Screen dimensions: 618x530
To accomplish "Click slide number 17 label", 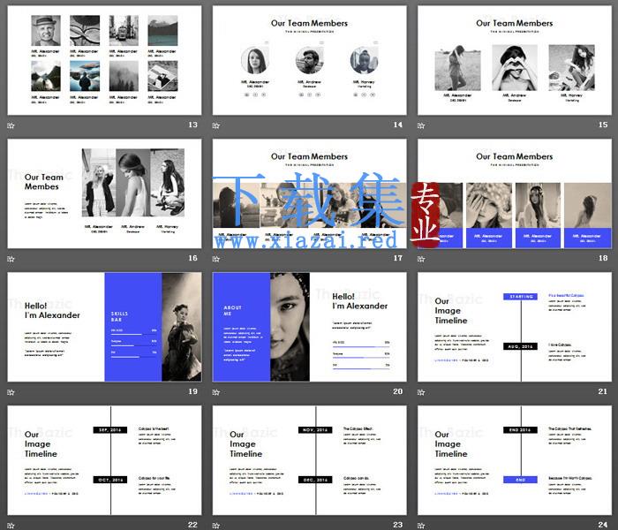I will tap(398, 258).
